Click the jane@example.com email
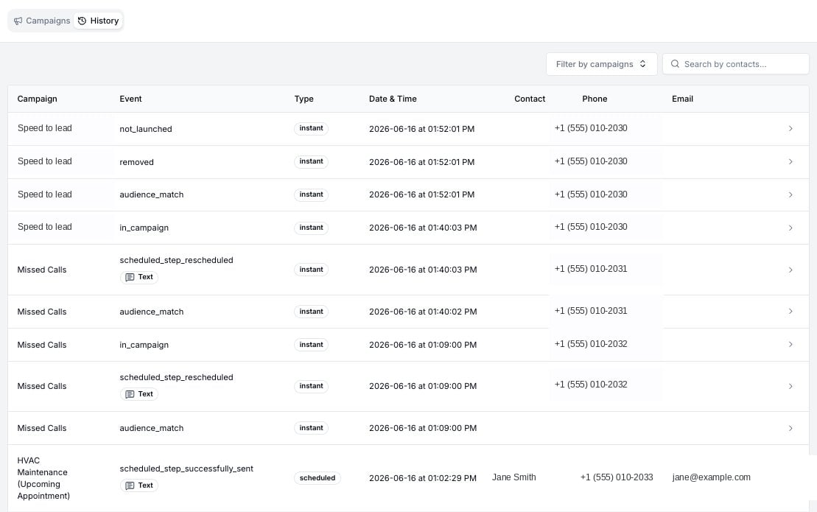817x512 pixels. [711, 477]
